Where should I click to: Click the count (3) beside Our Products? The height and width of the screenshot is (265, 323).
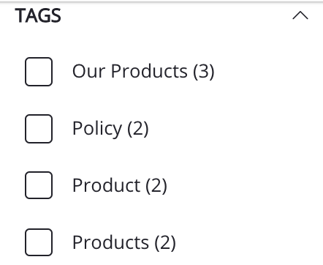(x=204, y=72)
